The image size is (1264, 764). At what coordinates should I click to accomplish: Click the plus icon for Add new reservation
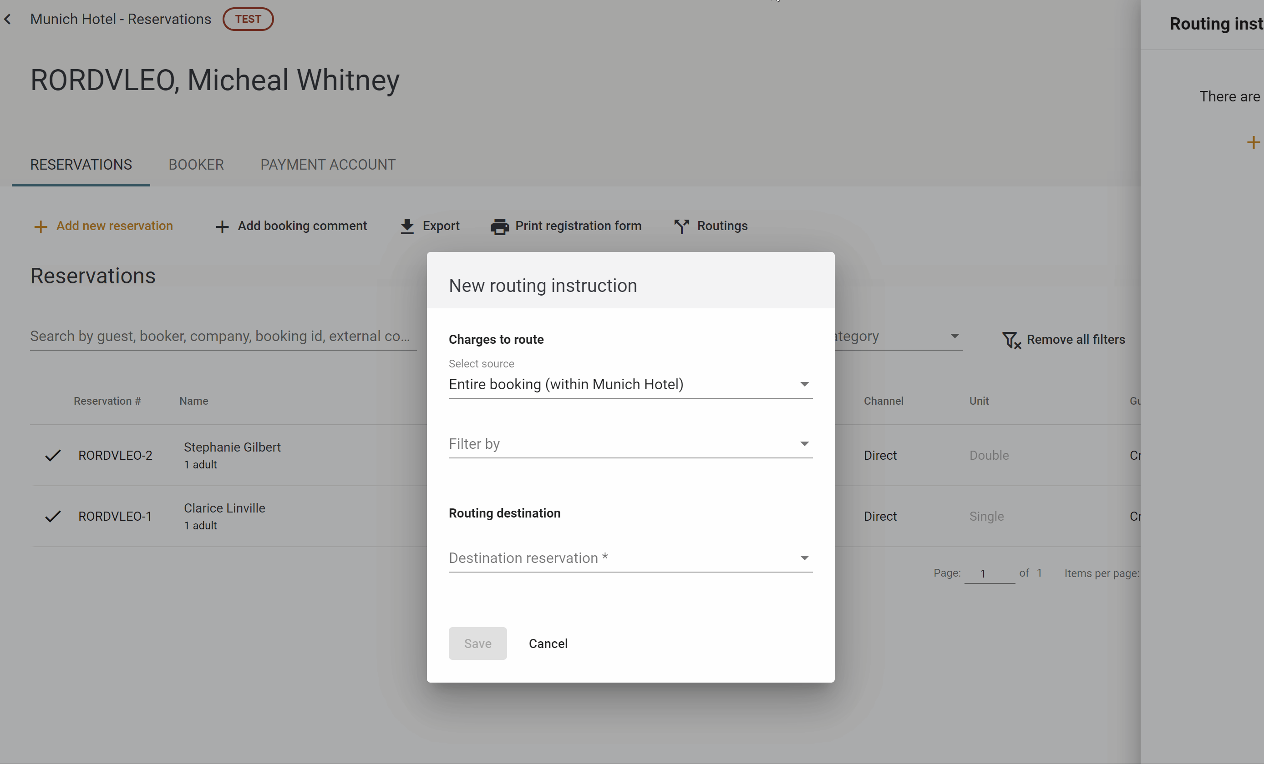point(41,226)
